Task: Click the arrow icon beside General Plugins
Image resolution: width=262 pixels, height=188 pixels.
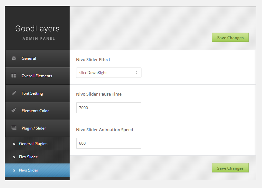Action: (x=14, y=144)
